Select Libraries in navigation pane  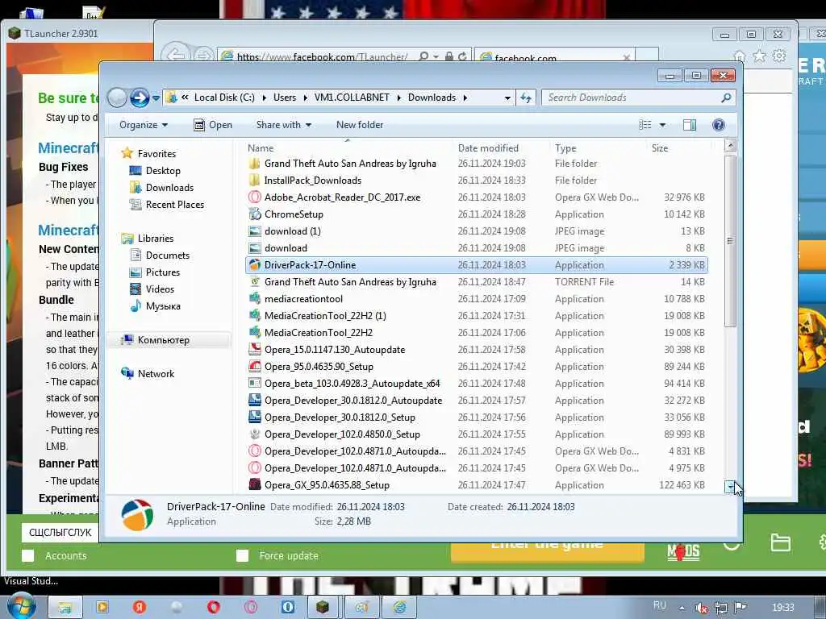click(x=156, y=239)
